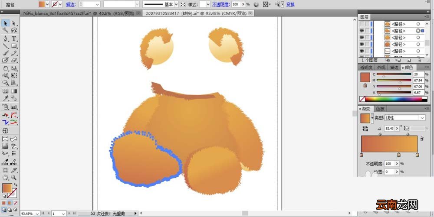This screenshot has width=434, height=217.
Task: Select the Zoom magnifier tool
Action: pos(14,178)
